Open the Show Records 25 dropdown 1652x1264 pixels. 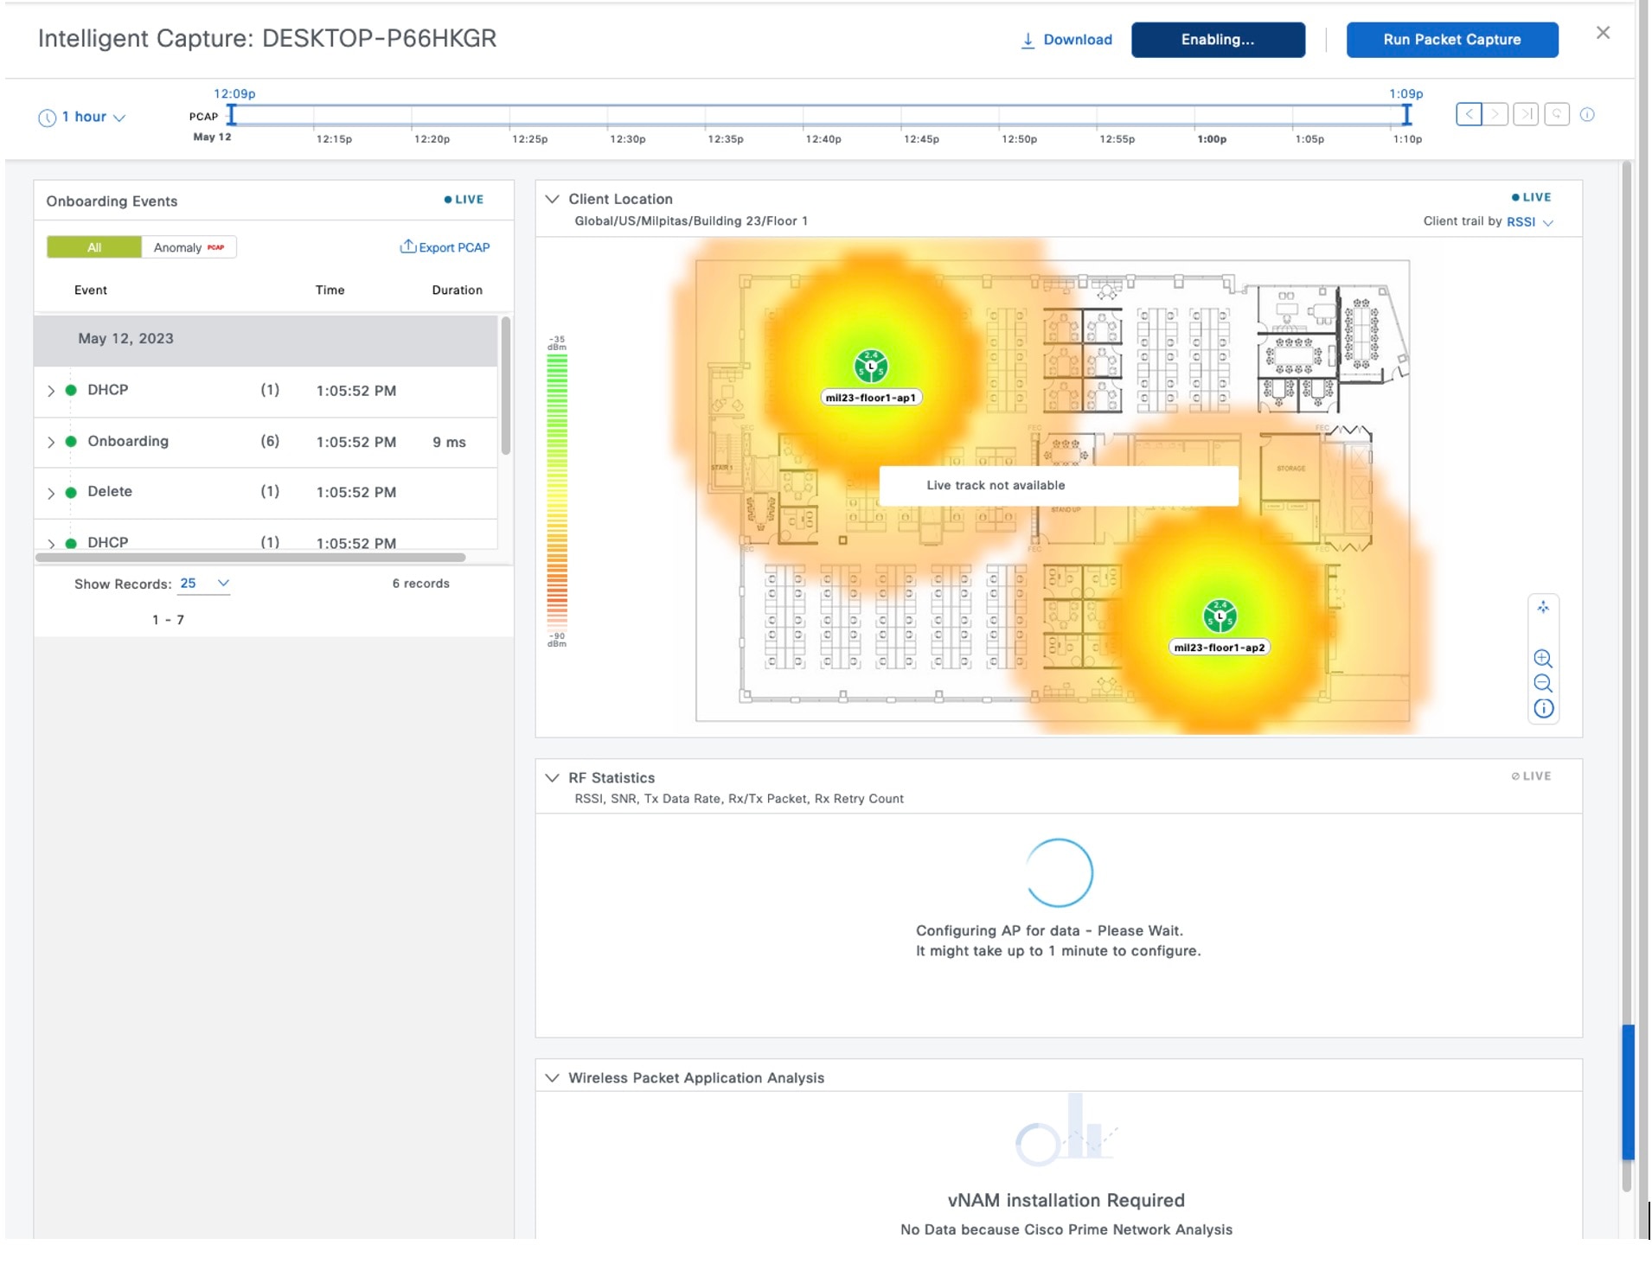[205, 584]
